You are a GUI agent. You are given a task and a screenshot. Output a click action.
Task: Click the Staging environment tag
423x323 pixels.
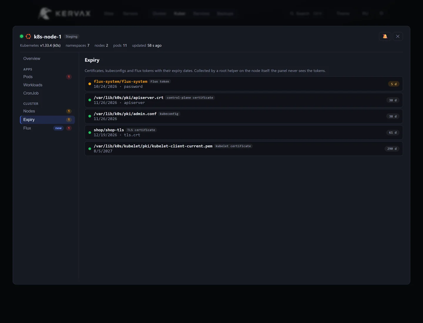point(71,36)
